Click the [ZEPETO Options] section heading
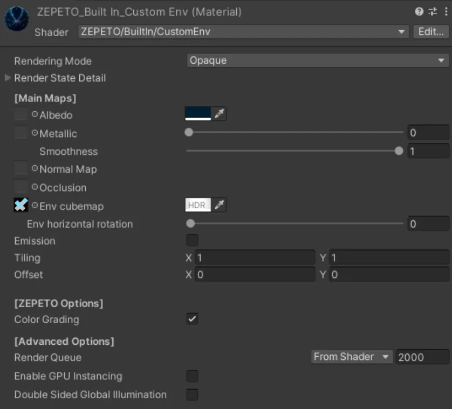452x409 pixels. point(59,303)
